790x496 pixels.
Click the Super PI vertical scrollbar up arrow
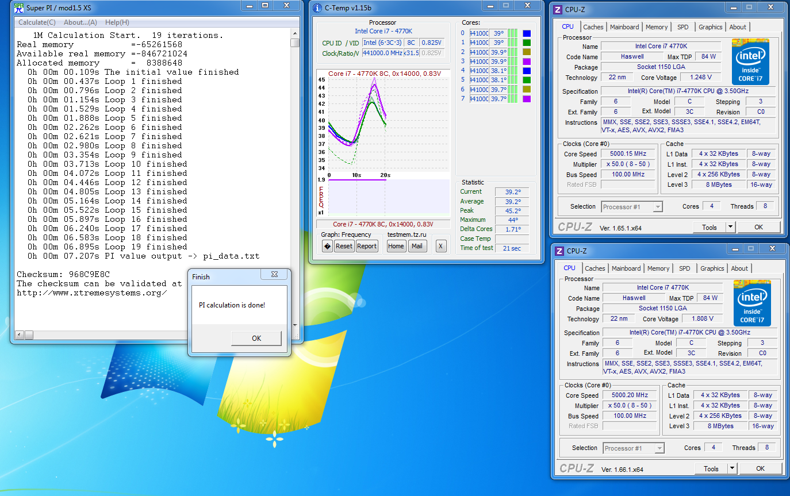tap(295, 33)
